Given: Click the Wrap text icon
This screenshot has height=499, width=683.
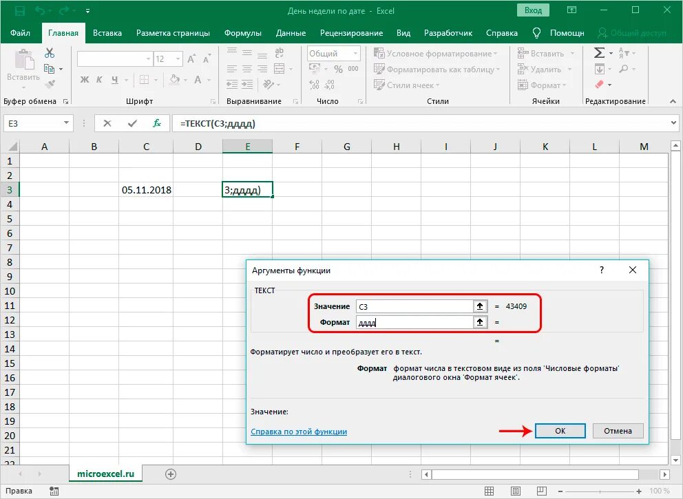Looking at the screenshot, I should coord(280,53).
